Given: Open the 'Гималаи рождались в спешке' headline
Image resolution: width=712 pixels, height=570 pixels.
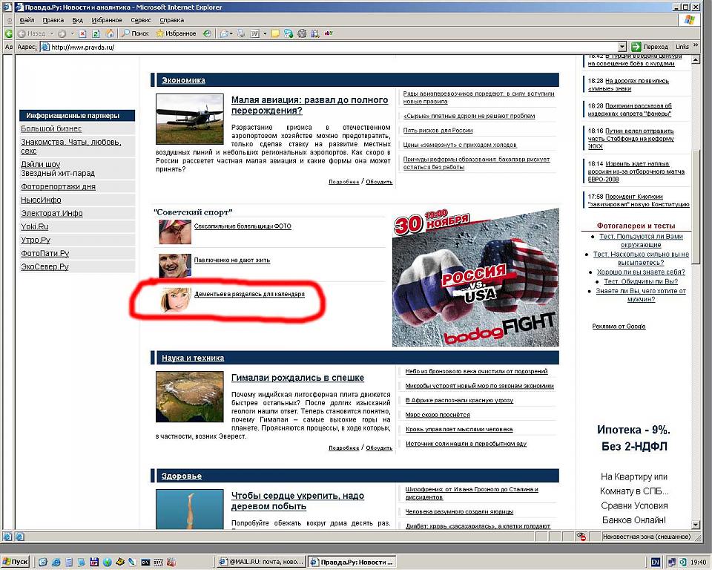Looking at the screenshot, I should tap(297, 378).
